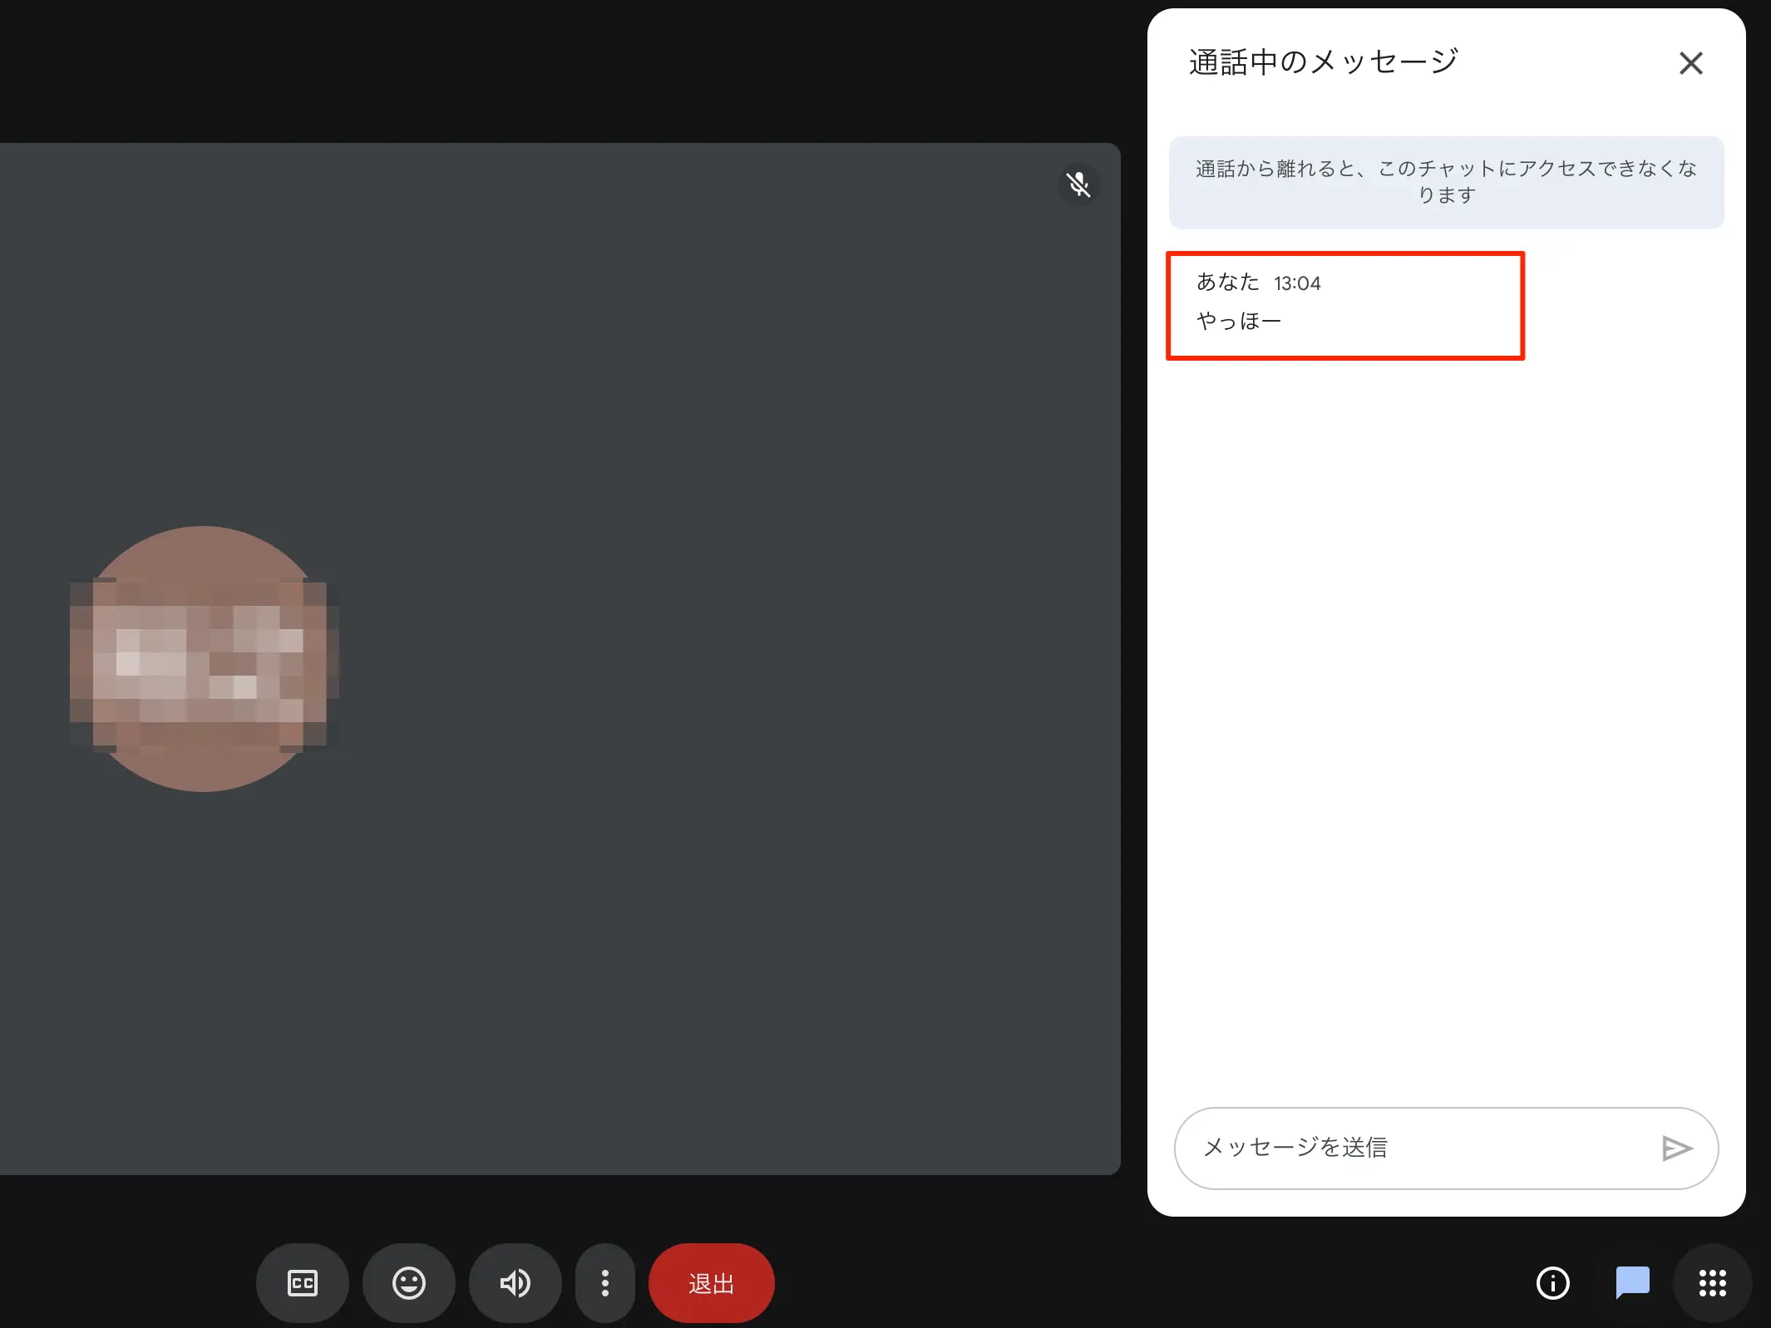Click the 通話から離れると notice banner

(x=1447, y=182)
